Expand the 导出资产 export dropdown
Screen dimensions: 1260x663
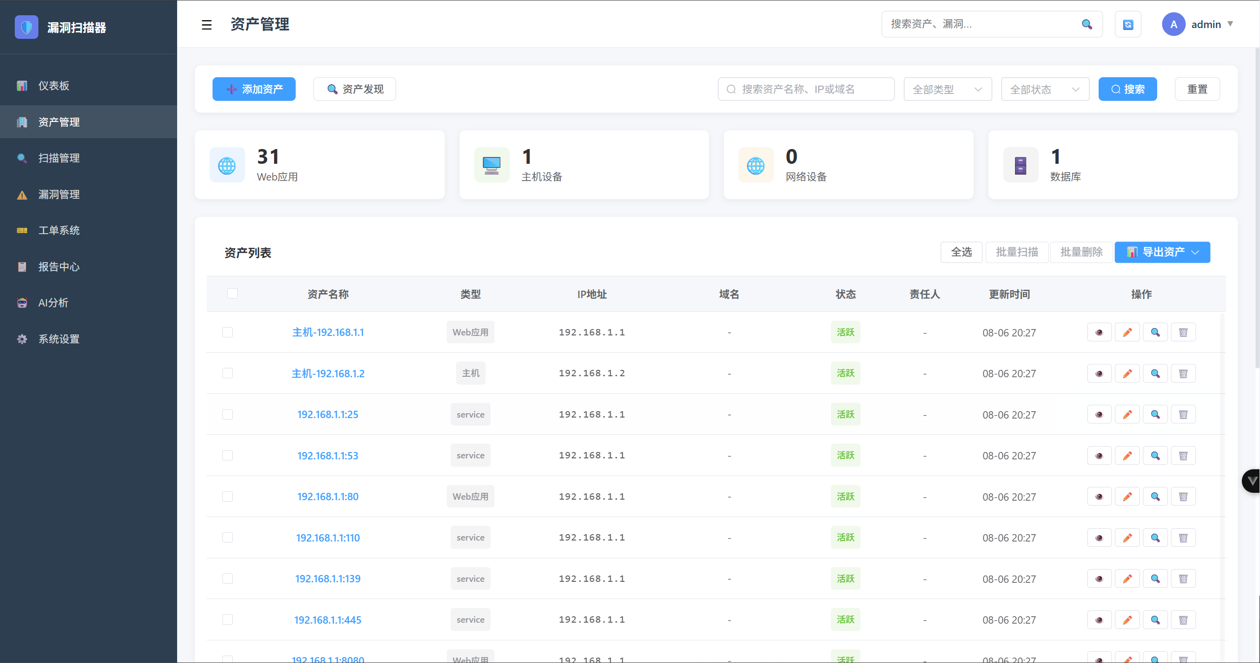(x=1162, y=252)
